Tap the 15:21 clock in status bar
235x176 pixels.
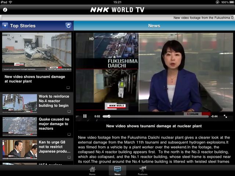click(117, 2)
